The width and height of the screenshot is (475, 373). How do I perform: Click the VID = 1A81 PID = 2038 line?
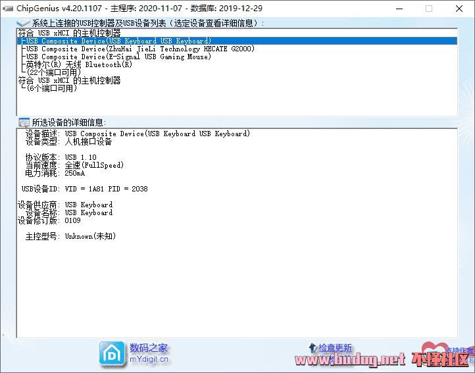tap(106, 189)
